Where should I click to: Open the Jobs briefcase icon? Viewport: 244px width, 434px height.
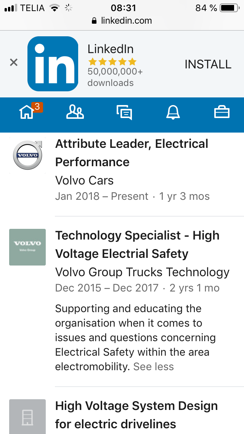pos(222,112)
